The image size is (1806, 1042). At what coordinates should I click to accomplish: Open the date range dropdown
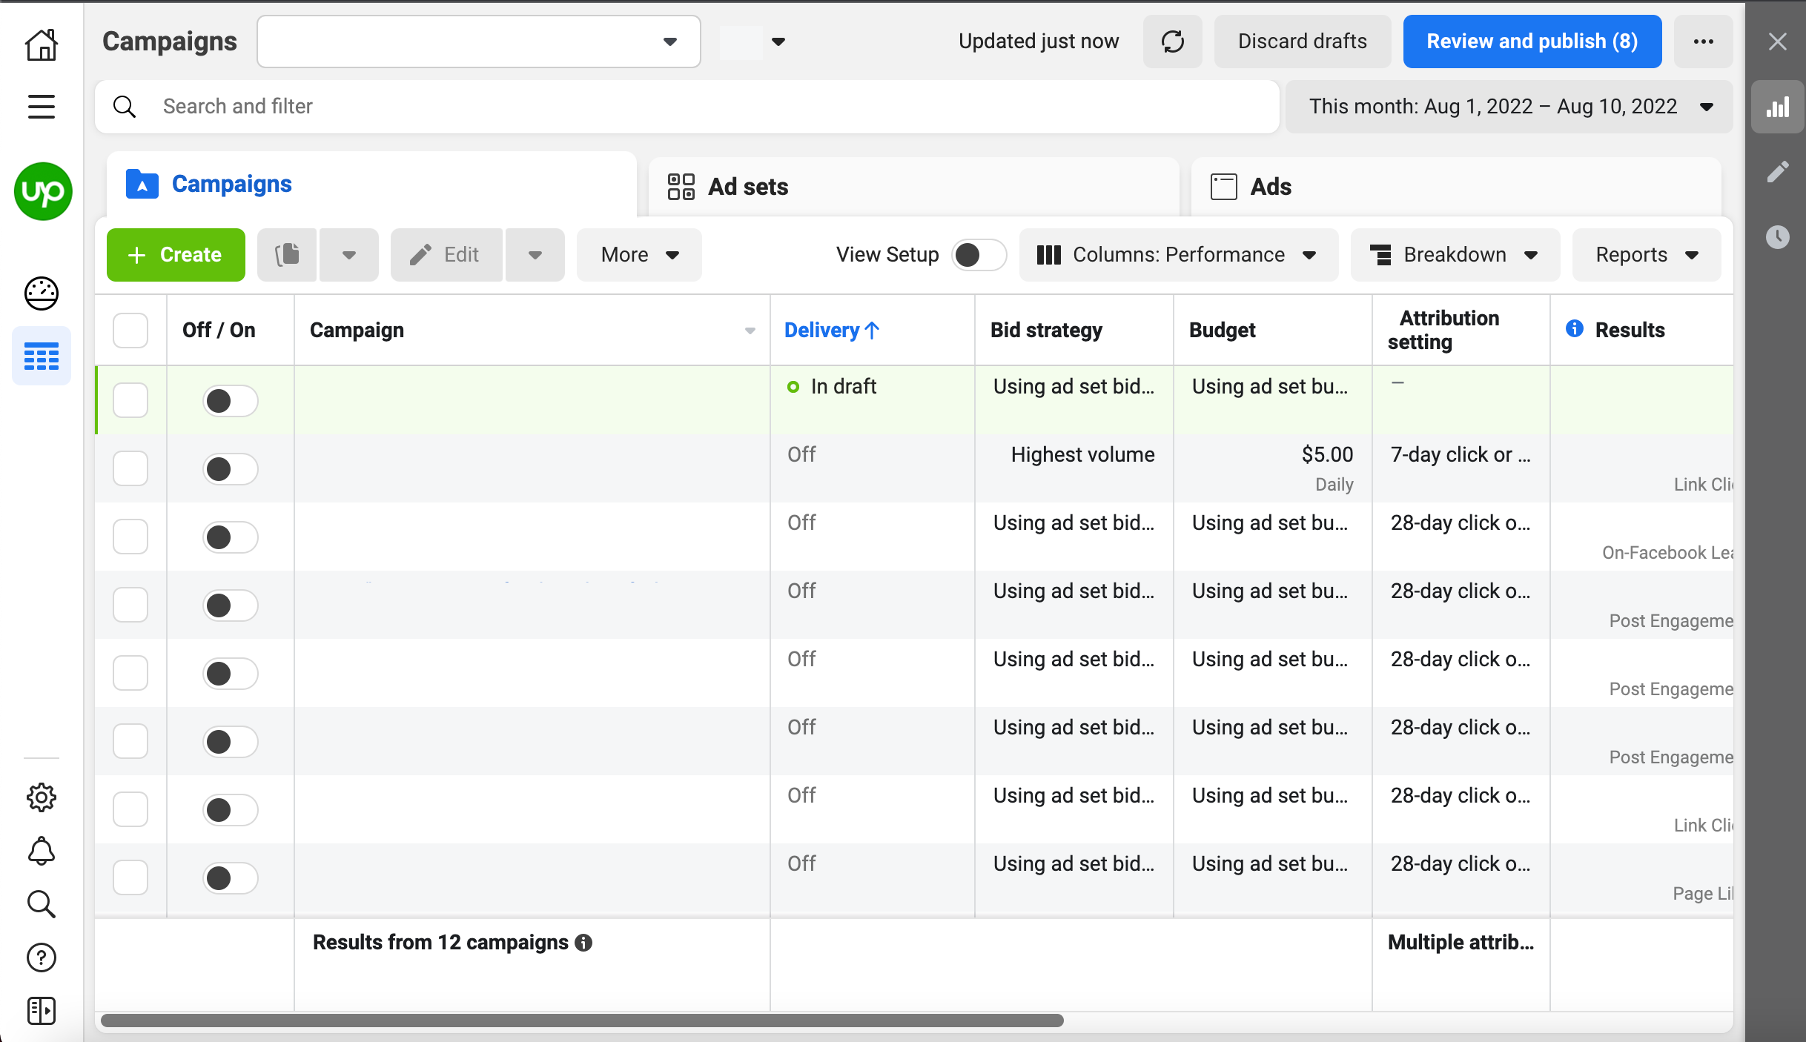pos(1509,107)
